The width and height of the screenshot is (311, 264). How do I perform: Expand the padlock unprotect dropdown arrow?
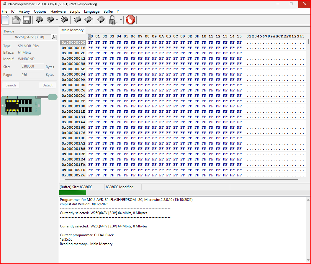pyautogui.click(x=121, y=20)
